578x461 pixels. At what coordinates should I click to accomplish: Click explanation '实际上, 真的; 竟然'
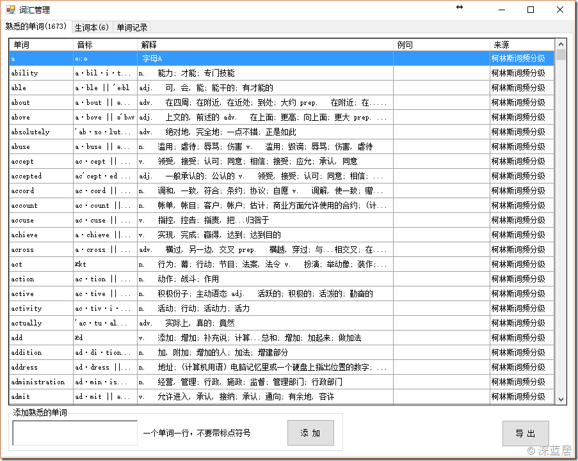coord(266,324)
